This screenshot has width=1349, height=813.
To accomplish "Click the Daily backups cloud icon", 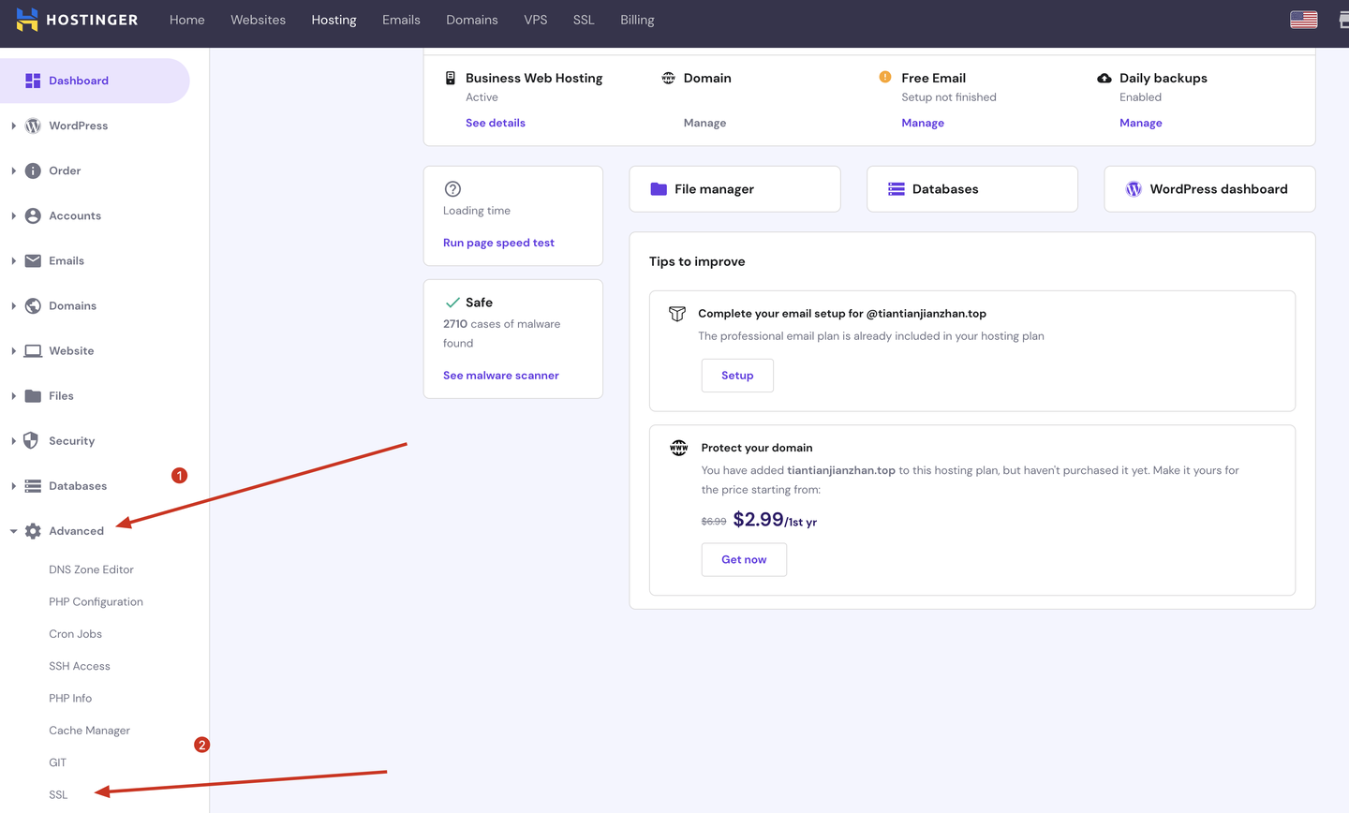I will [x=1104, y=78].
